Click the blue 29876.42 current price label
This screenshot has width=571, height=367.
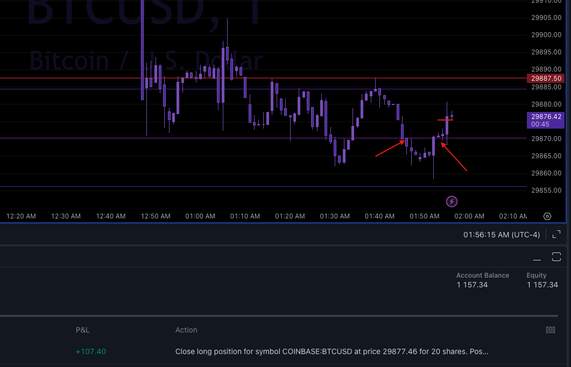click(x=546, y=116)
